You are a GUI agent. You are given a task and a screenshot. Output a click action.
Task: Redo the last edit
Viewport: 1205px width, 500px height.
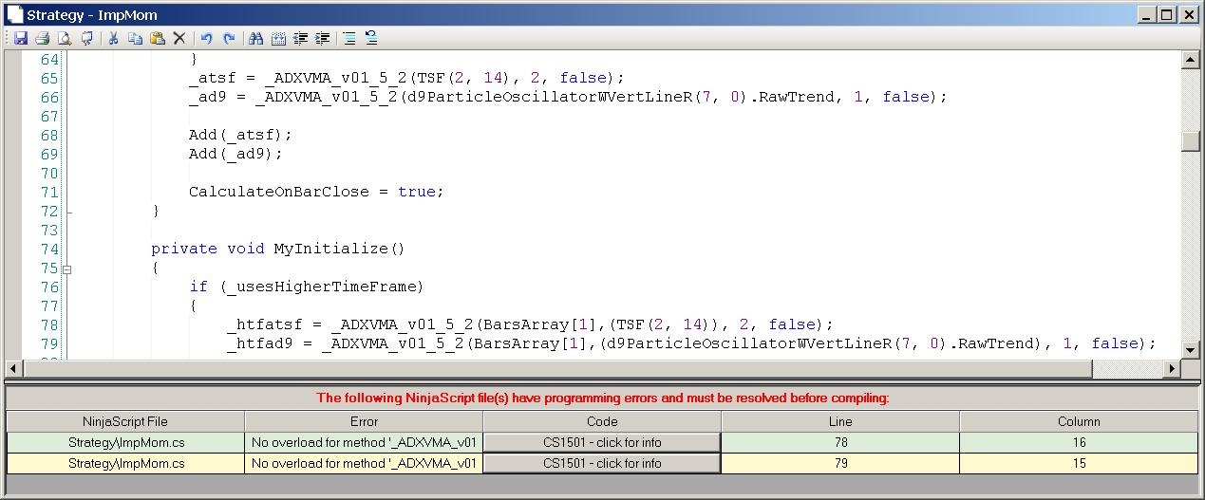(229, 39)
